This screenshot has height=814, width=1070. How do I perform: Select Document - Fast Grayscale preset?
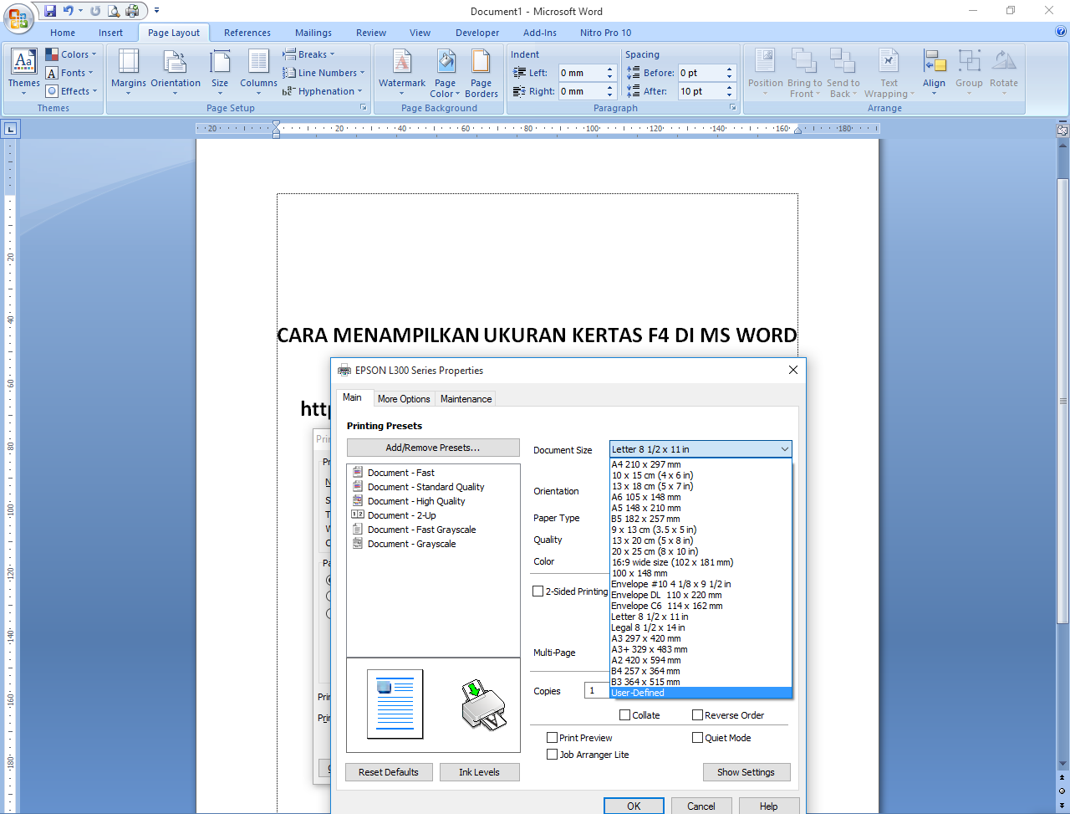(422, 530)
